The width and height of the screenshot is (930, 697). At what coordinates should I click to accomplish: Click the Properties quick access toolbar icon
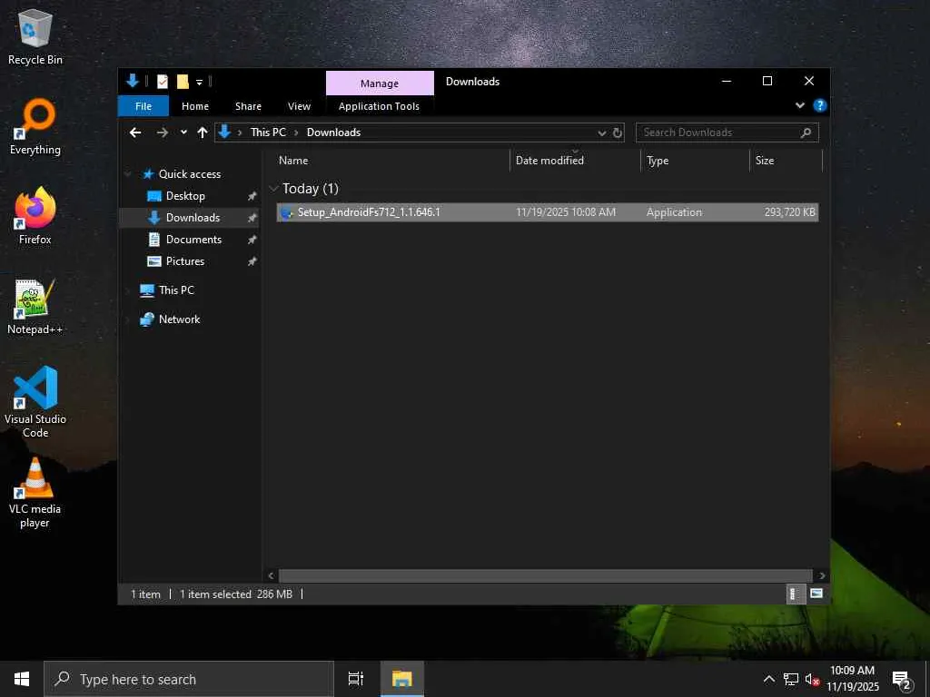(162, 81)
